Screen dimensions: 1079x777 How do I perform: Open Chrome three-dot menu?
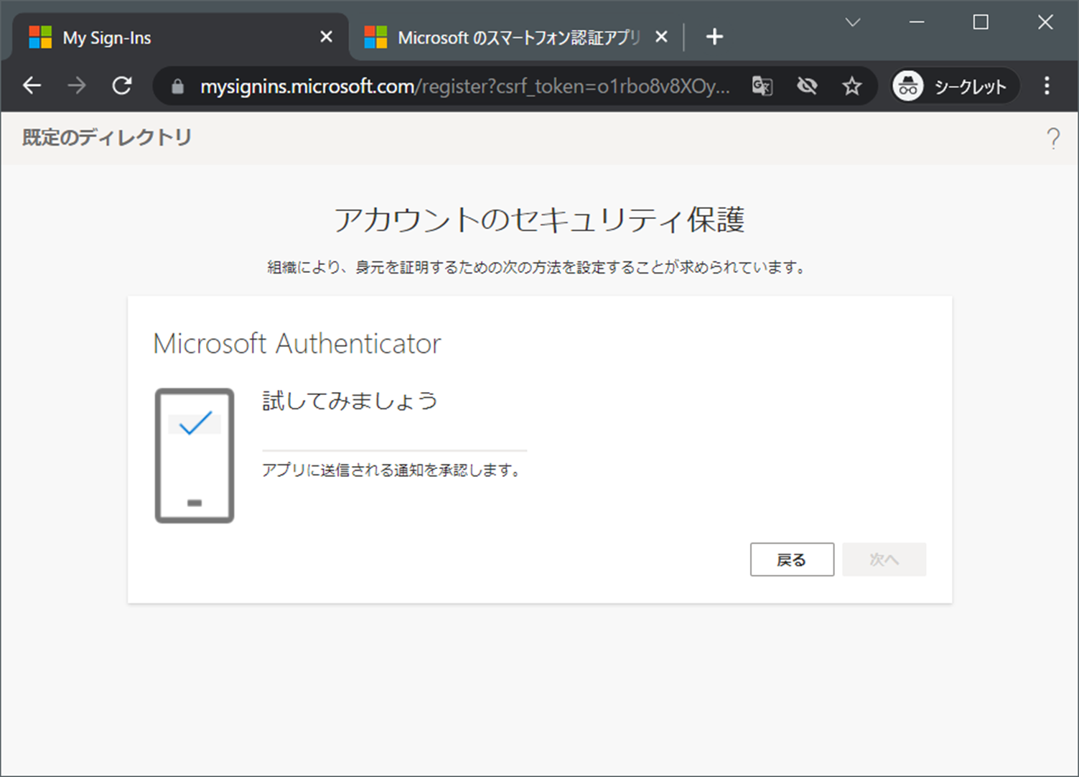pos(1047,86)
